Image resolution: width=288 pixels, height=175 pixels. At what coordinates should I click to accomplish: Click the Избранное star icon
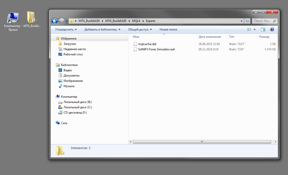point(58,38)
